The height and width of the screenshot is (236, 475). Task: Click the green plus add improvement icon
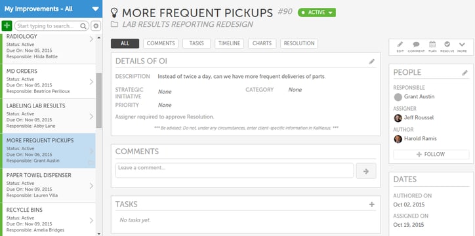(x=7, y=26)
